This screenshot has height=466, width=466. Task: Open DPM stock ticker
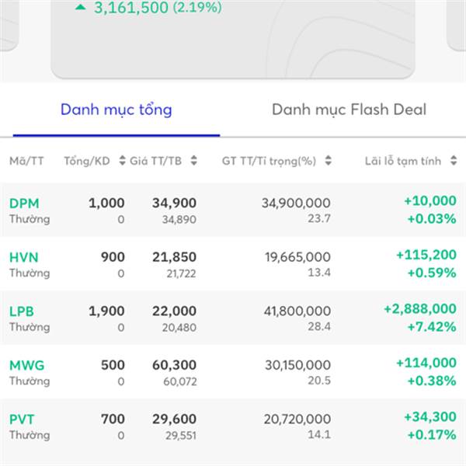tap(24, 203)
